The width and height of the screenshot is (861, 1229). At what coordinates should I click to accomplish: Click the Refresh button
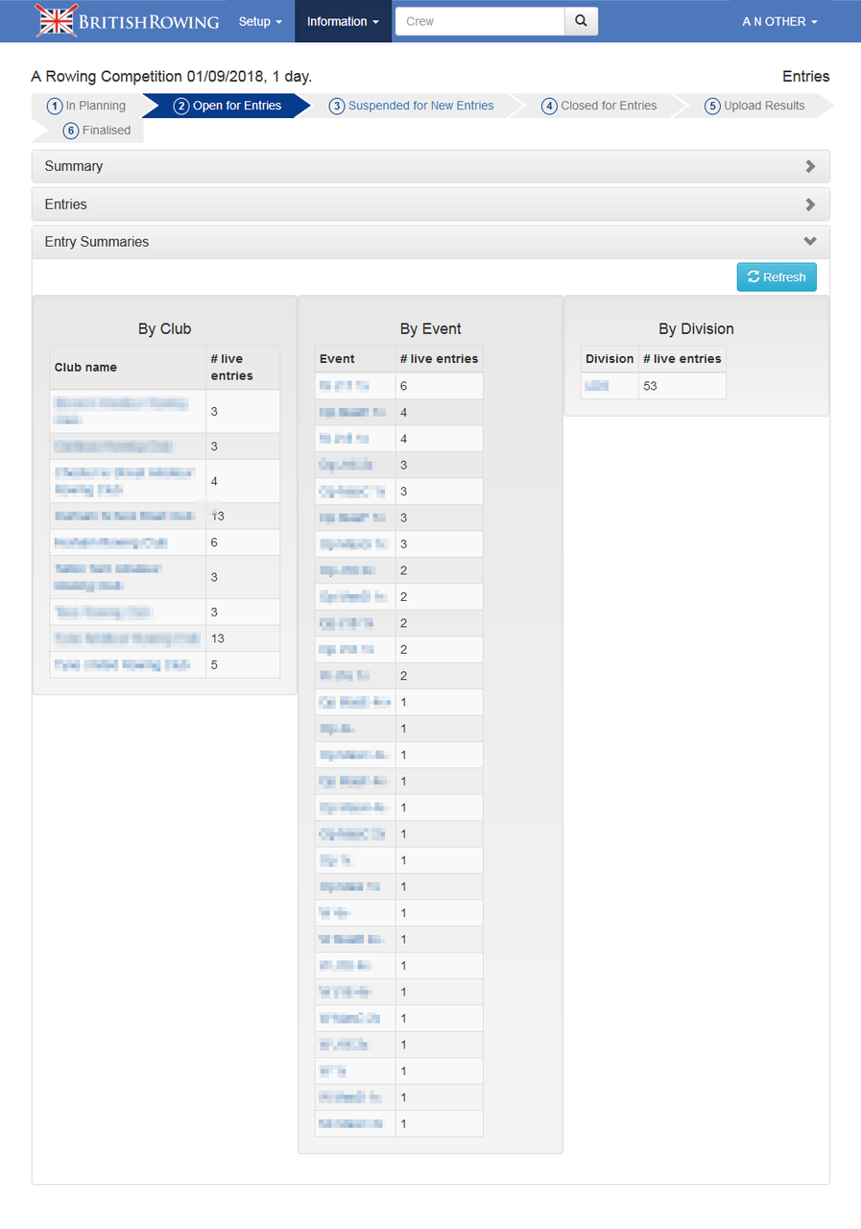pyautogui.click(x=777, y=277)
